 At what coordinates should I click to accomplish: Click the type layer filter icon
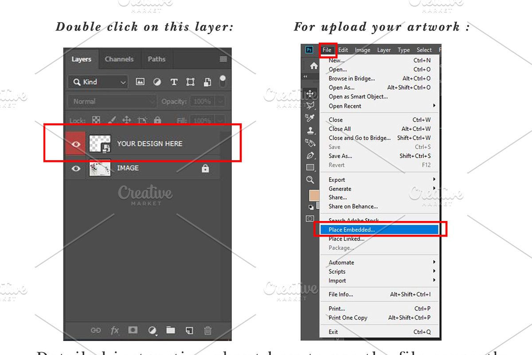click(x=174, y=82)
